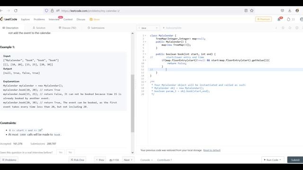Image resolution: width=303 pixels, height=170 pixels.
Task: Answer No to seen in interview question
Action: click(70, 153)
